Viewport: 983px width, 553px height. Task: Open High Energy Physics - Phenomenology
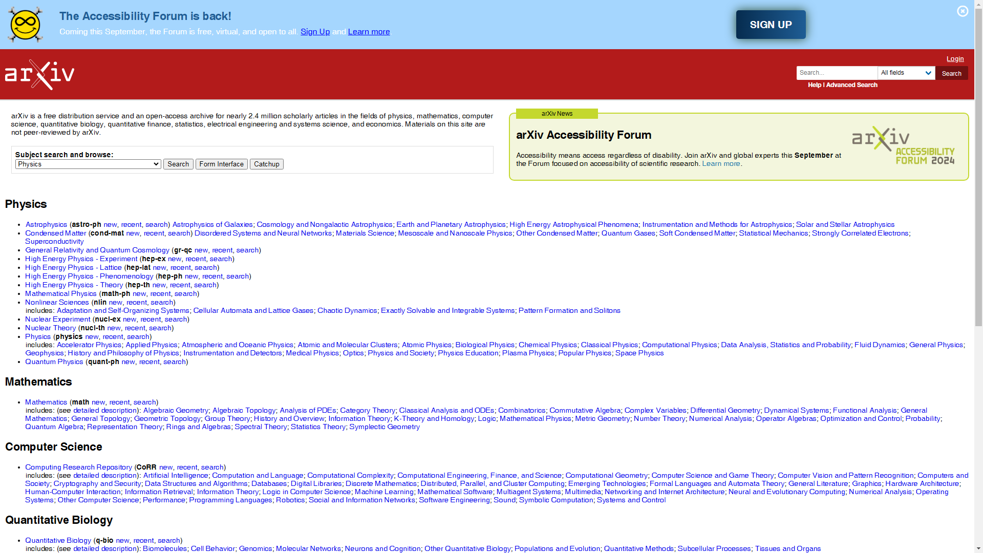[89, 276]
